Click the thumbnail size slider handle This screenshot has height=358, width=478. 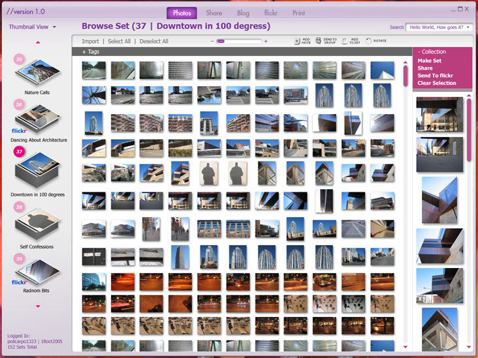221,41
